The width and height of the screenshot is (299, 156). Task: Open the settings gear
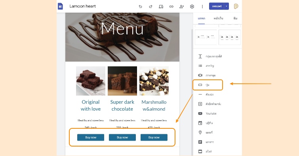[x=192, y=6]
